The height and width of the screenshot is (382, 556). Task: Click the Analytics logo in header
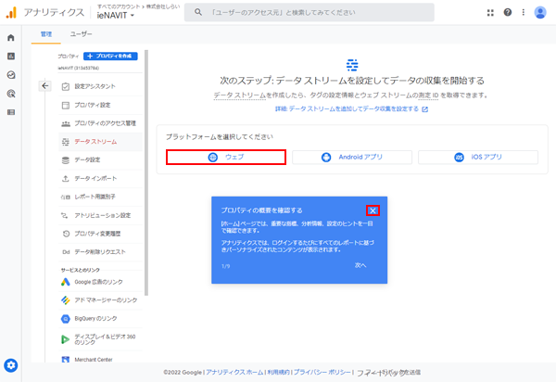(11, 13)
